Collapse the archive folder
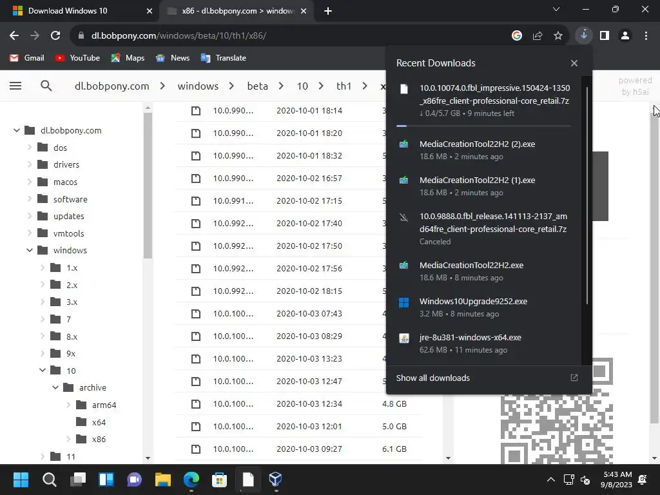Screen dimensions: 660x495 (55, 387)
